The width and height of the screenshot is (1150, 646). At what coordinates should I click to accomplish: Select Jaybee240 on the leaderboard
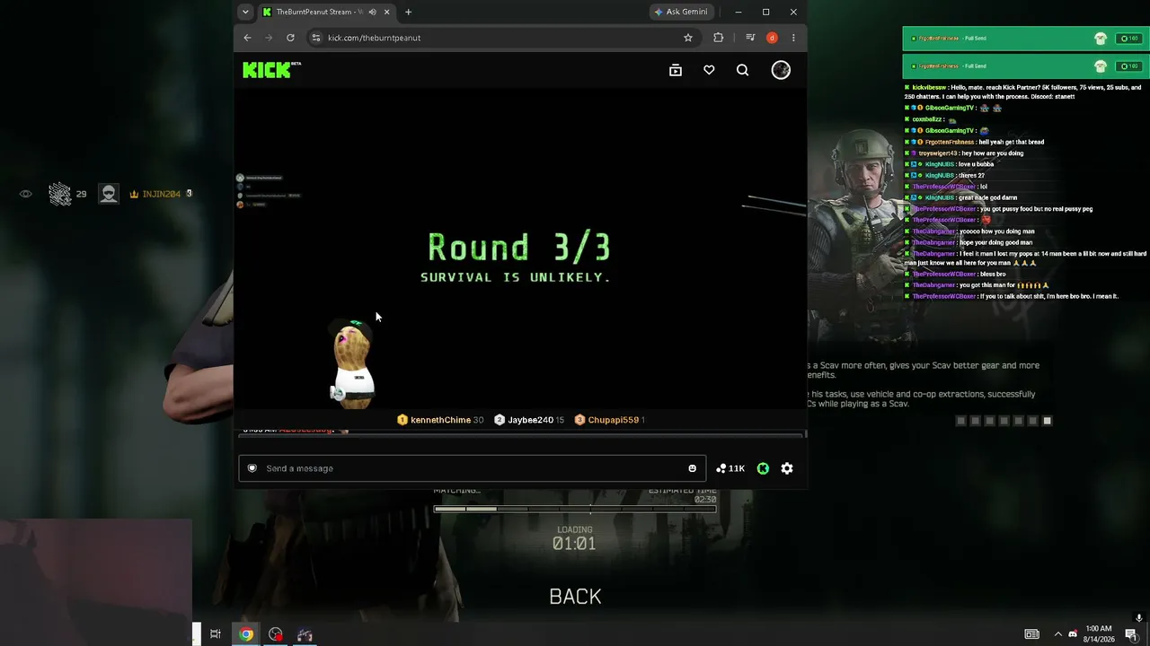(x=529, y=420)
